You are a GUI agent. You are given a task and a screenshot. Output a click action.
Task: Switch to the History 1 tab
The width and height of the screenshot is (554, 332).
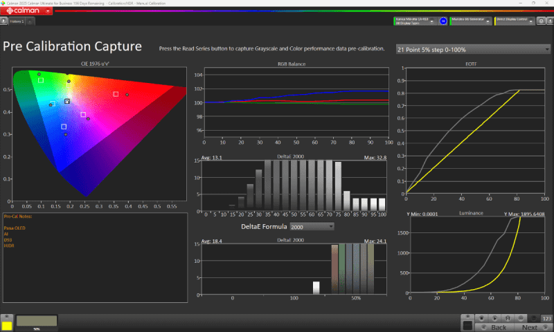16,21
